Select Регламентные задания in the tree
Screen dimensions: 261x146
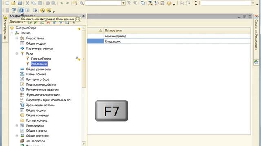tap(42, 90)
